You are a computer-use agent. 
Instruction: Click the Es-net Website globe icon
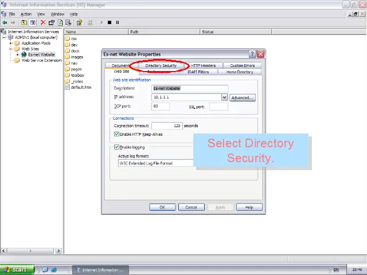(24, 54)
